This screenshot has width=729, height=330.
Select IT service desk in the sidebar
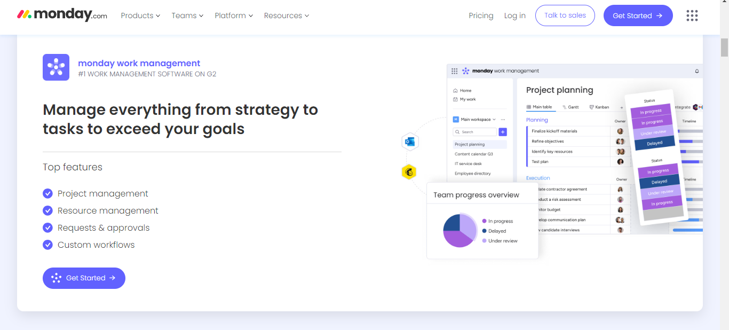click(x=468, y=164)
